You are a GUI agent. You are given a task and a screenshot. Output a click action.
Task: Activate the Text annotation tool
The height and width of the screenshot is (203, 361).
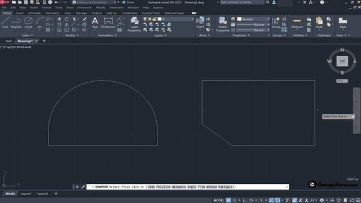click(x=95, y=23)
